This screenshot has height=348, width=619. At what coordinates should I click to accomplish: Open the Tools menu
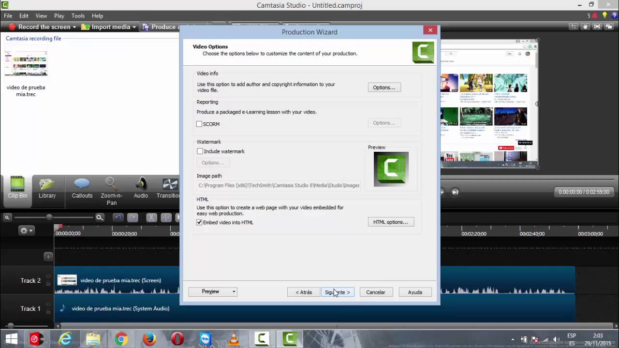pyautogui.click(x=78, y=16)
